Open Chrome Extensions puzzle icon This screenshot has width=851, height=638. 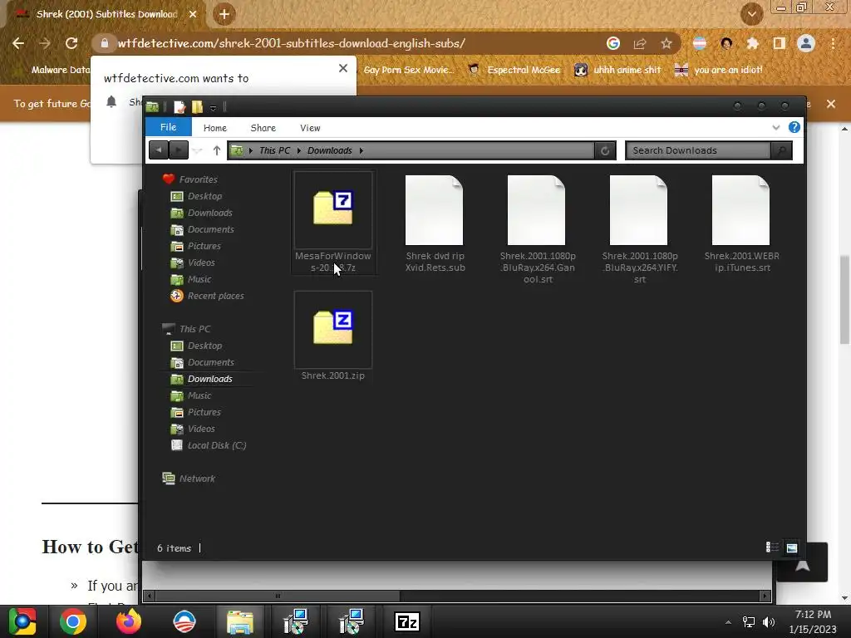752,43
